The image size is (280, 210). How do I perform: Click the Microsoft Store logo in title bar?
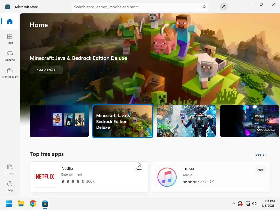[7, 7]
